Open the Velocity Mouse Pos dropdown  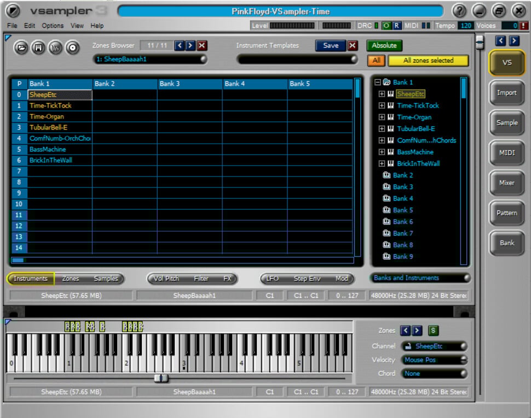435,360
